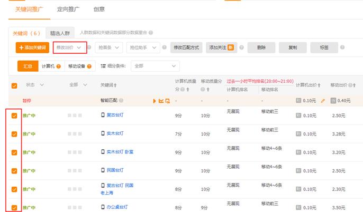Click the bid icon left of 0.40元 in 智能匹配 row
This screenshot has height=212, width=363.
[x=333, y=101]
